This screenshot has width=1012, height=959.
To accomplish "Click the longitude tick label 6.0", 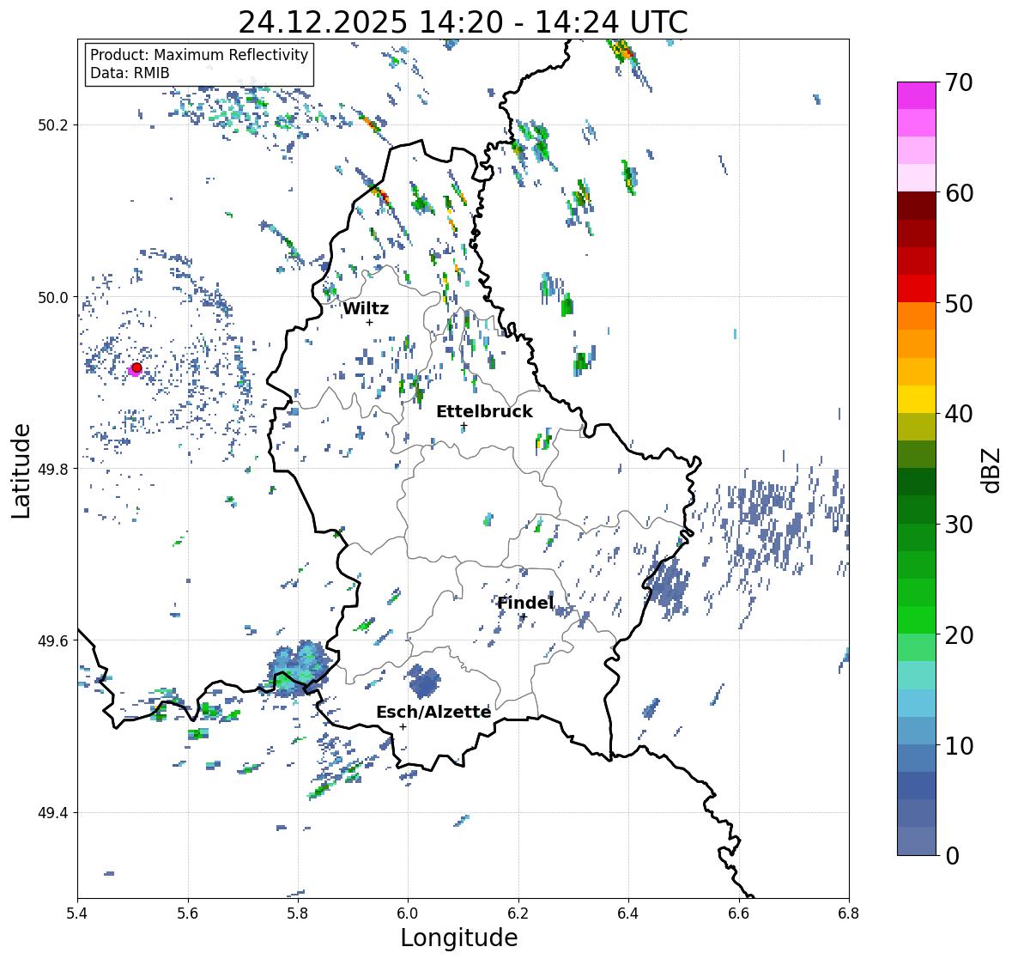I will point(408,913).
